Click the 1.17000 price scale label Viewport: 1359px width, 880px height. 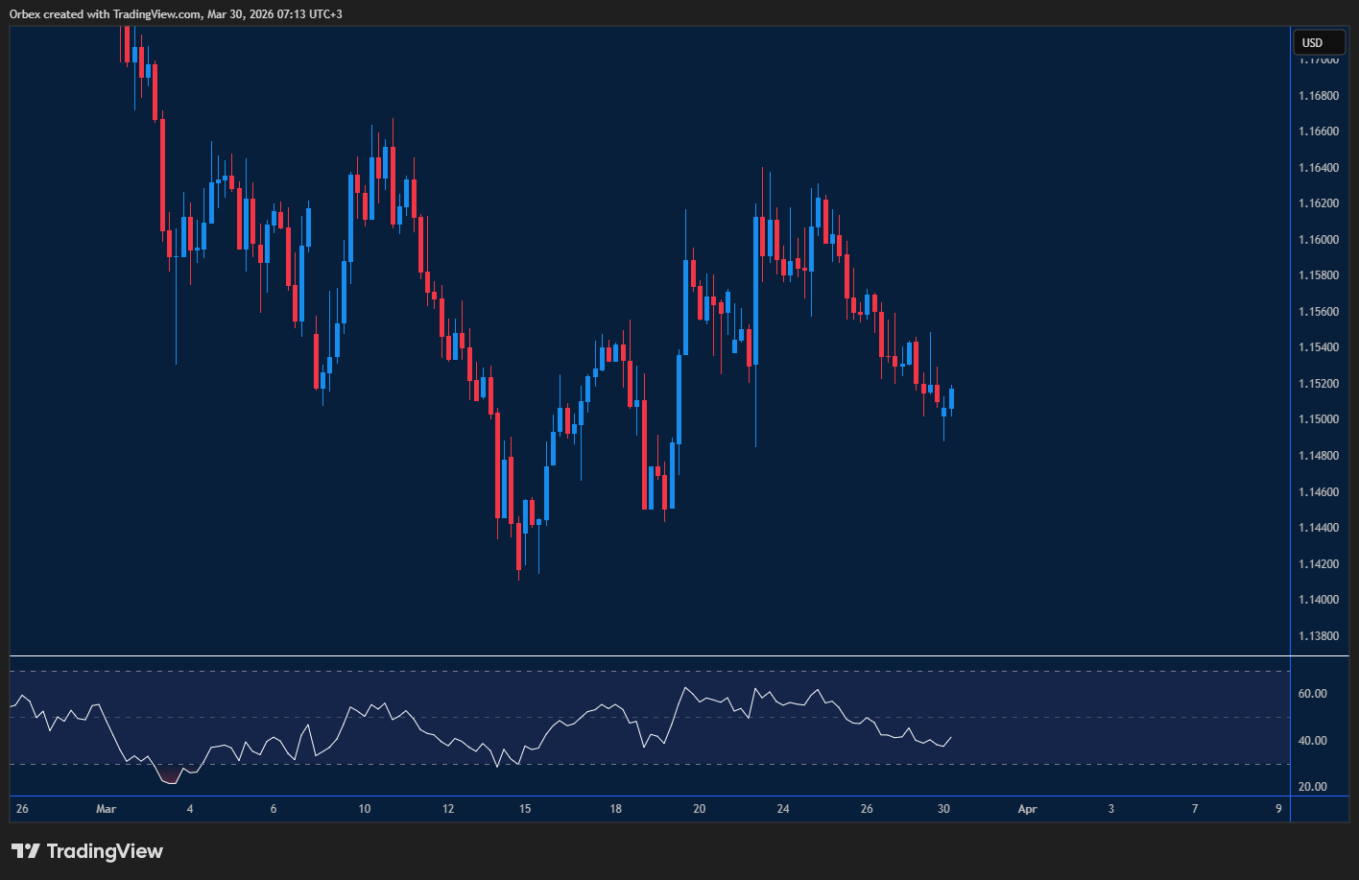click(1322, 59)
